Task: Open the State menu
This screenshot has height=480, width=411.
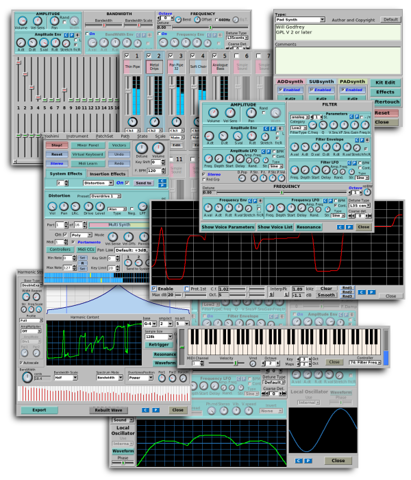Action: pyautogui.click(x=142, y=136)
